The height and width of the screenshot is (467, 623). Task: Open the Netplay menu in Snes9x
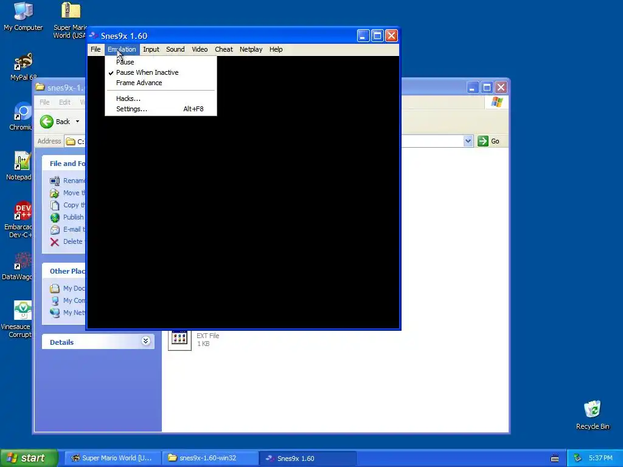(251, 49)
